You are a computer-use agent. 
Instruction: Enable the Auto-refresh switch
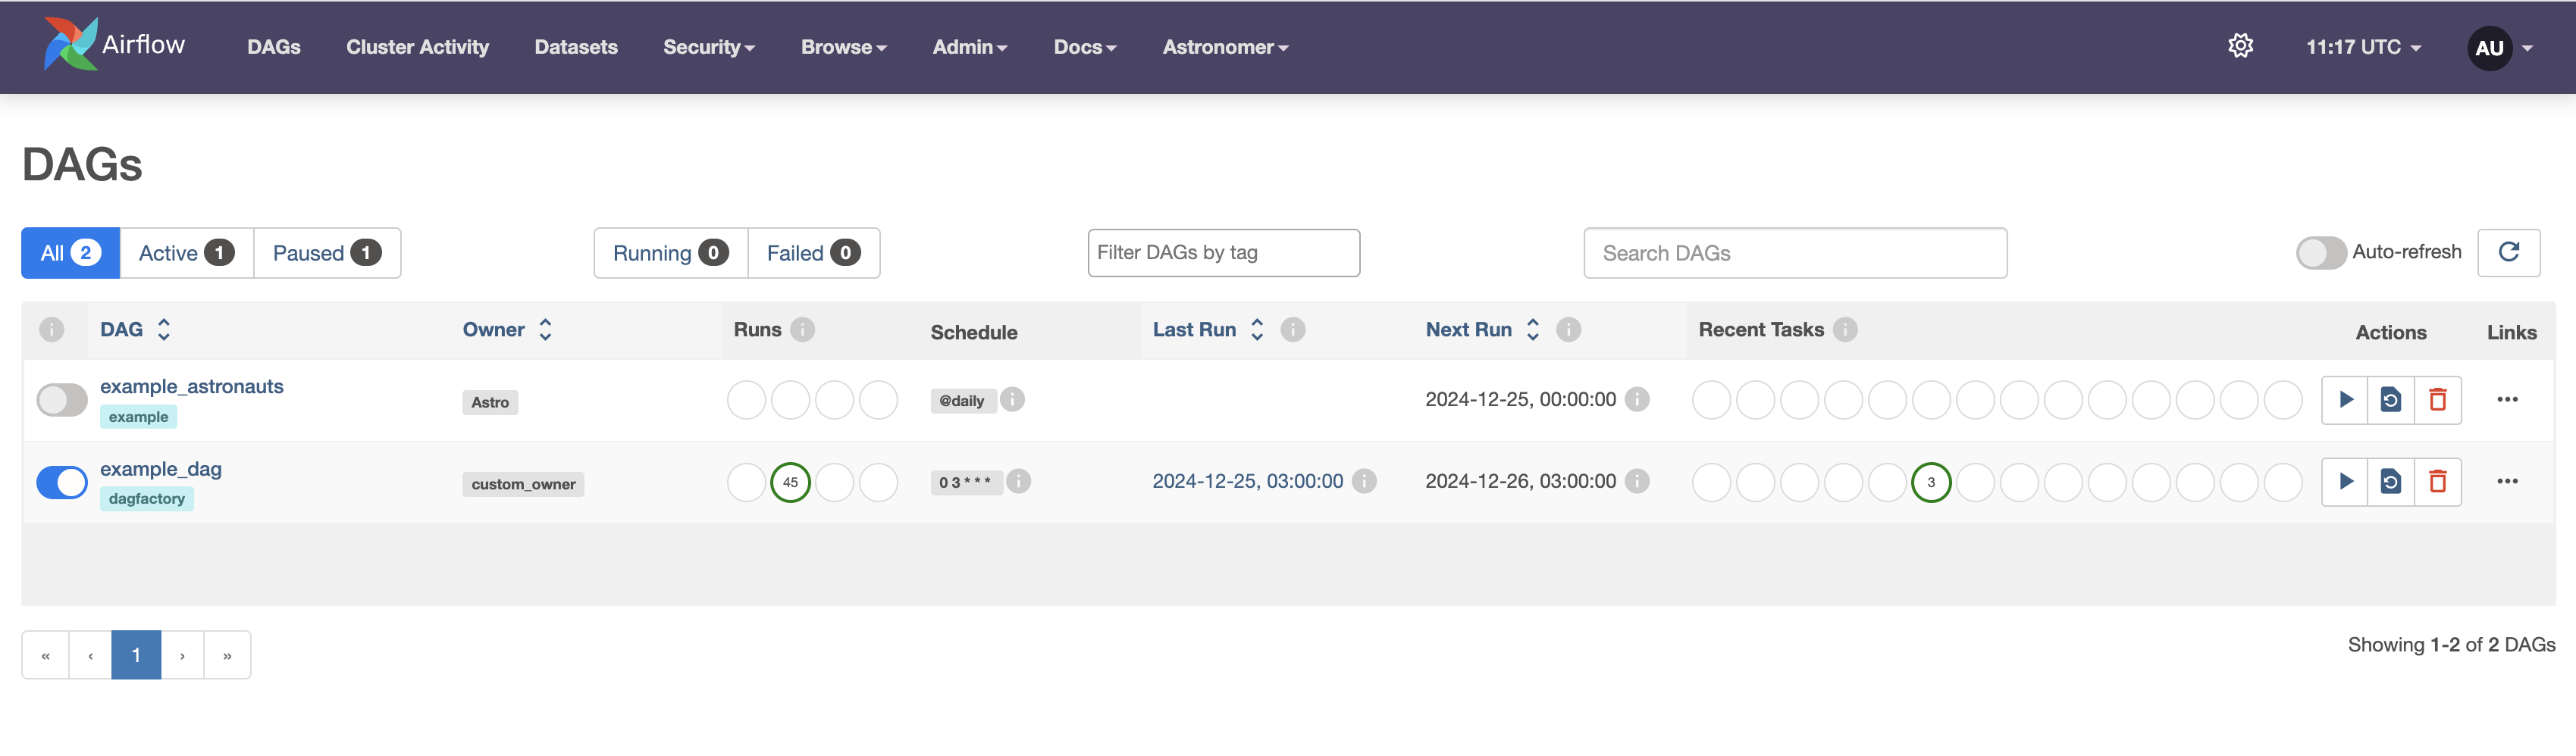2320,253
